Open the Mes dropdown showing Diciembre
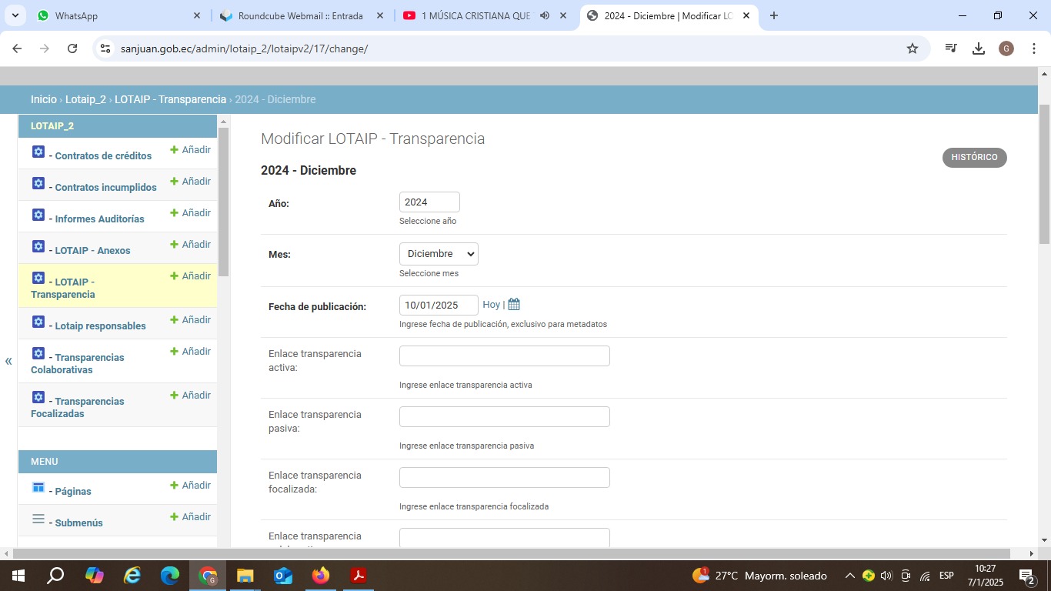 [x=439, y=254]
